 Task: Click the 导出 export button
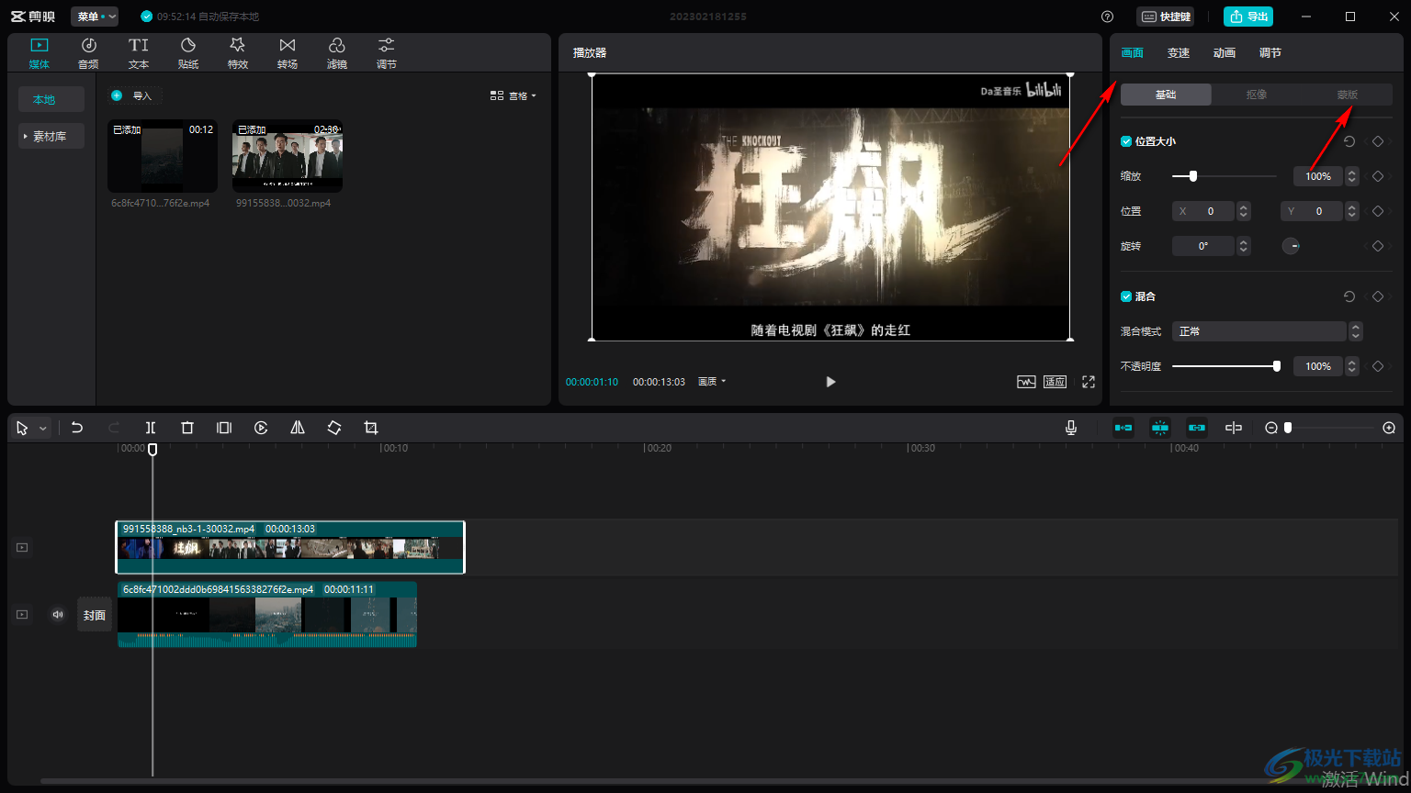click(1248, 17)
